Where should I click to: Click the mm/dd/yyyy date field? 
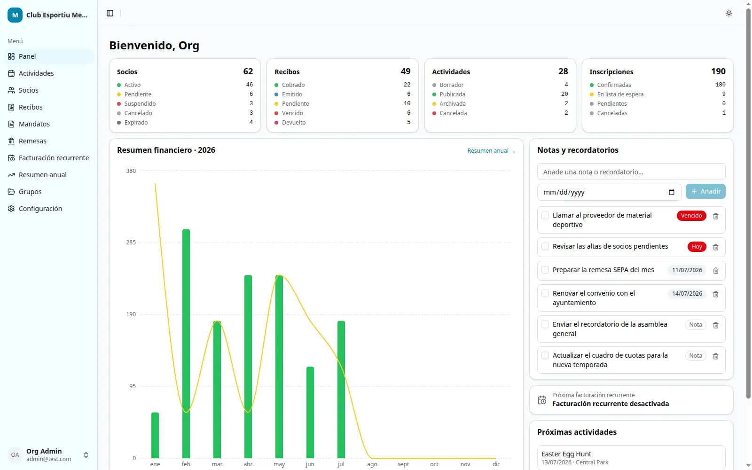coord(609,192)
